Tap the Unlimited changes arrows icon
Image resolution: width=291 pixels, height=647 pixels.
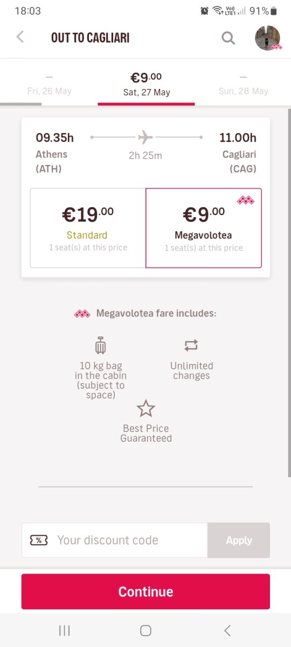pyautogui.click(x=191, y=345)
